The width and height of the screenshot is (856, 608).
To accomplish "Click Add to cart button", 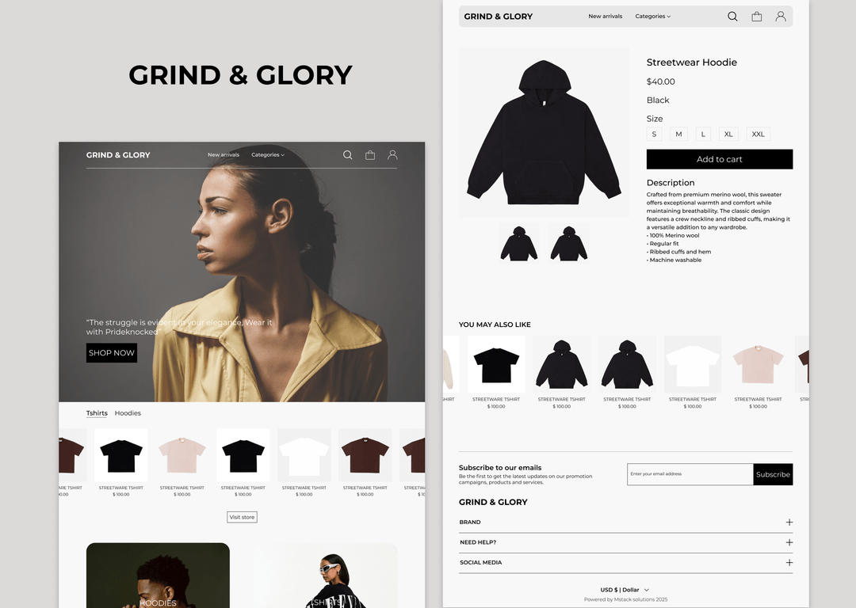I will (720, 159).
